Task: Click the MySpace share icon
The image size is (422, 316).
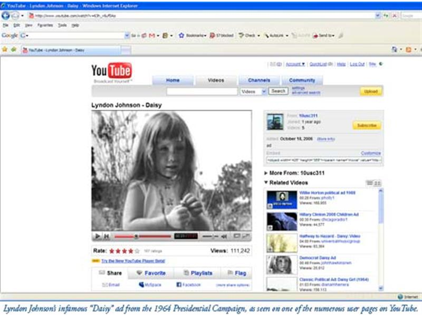Action: [x=141, y=284]
